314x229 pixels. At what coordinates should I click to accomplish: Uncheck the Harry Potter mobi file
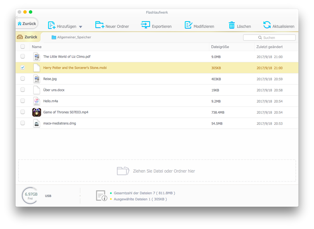tap(23, 68)
